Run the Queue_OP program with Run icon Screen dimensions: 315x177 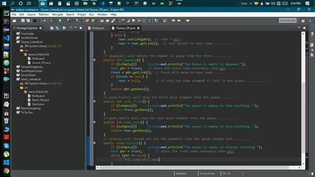(x=60, y=21)
